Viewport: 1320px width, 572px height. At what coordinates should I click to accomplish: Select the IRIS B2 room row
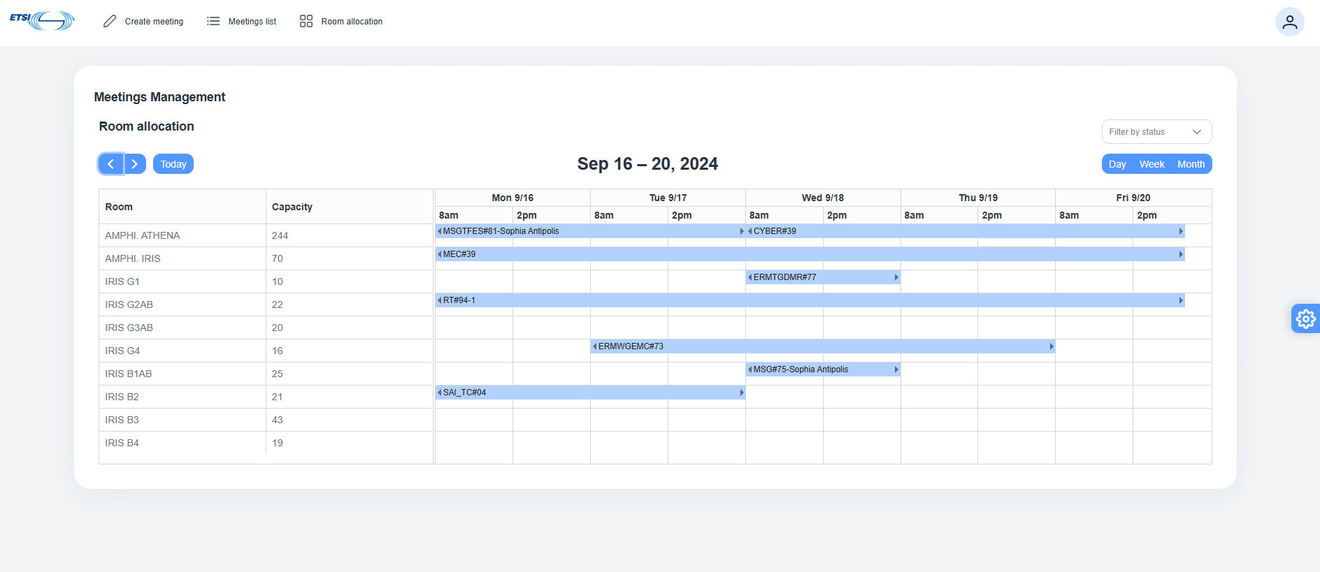point(266,397)
